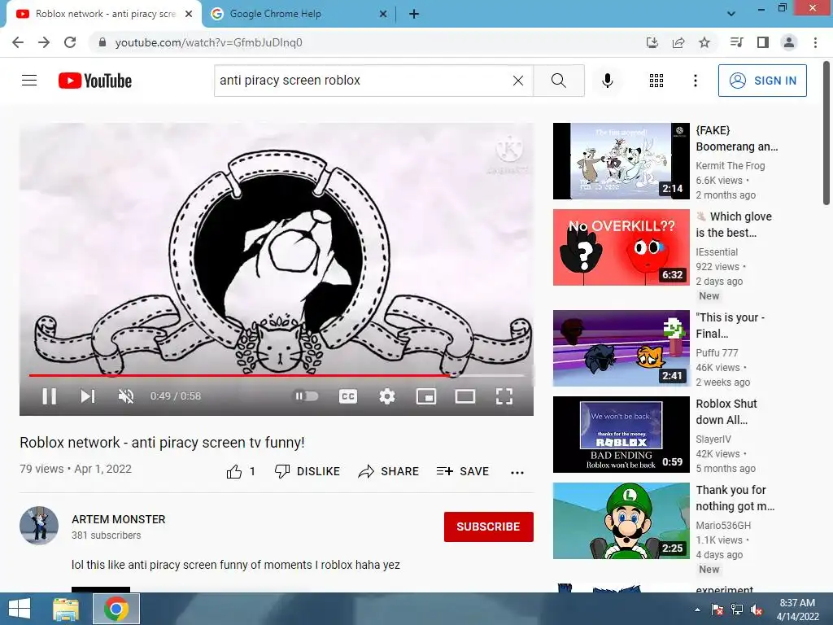This screenshot has width=833, height=625.
Task: Open YouTube settings three-dot menu
Action: pyautogui.click(x=696, y=81)
